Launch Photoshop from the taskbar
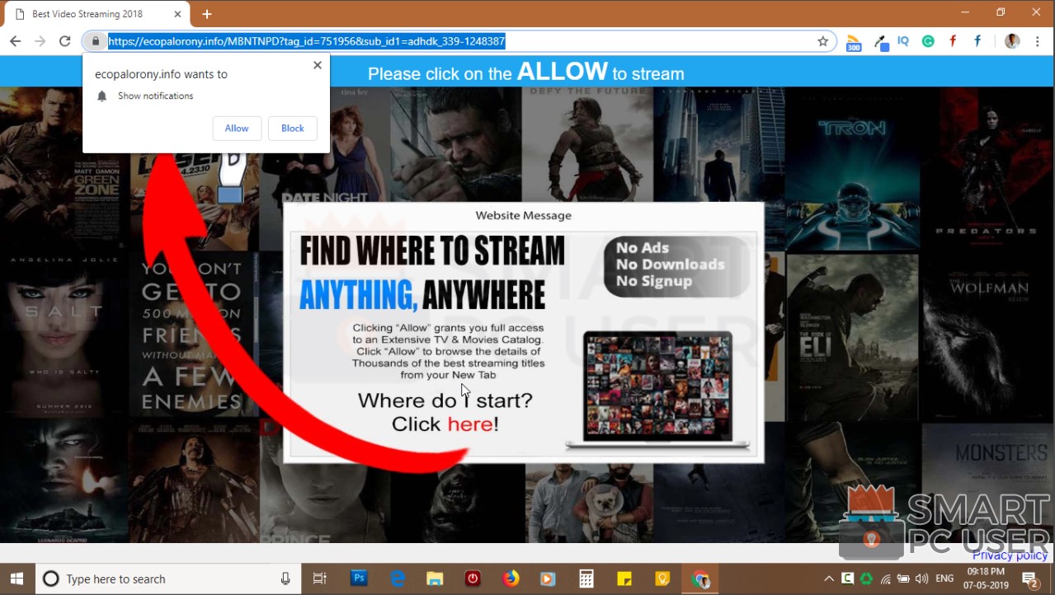Screen dimensions: 1055x595 [358, 579]
